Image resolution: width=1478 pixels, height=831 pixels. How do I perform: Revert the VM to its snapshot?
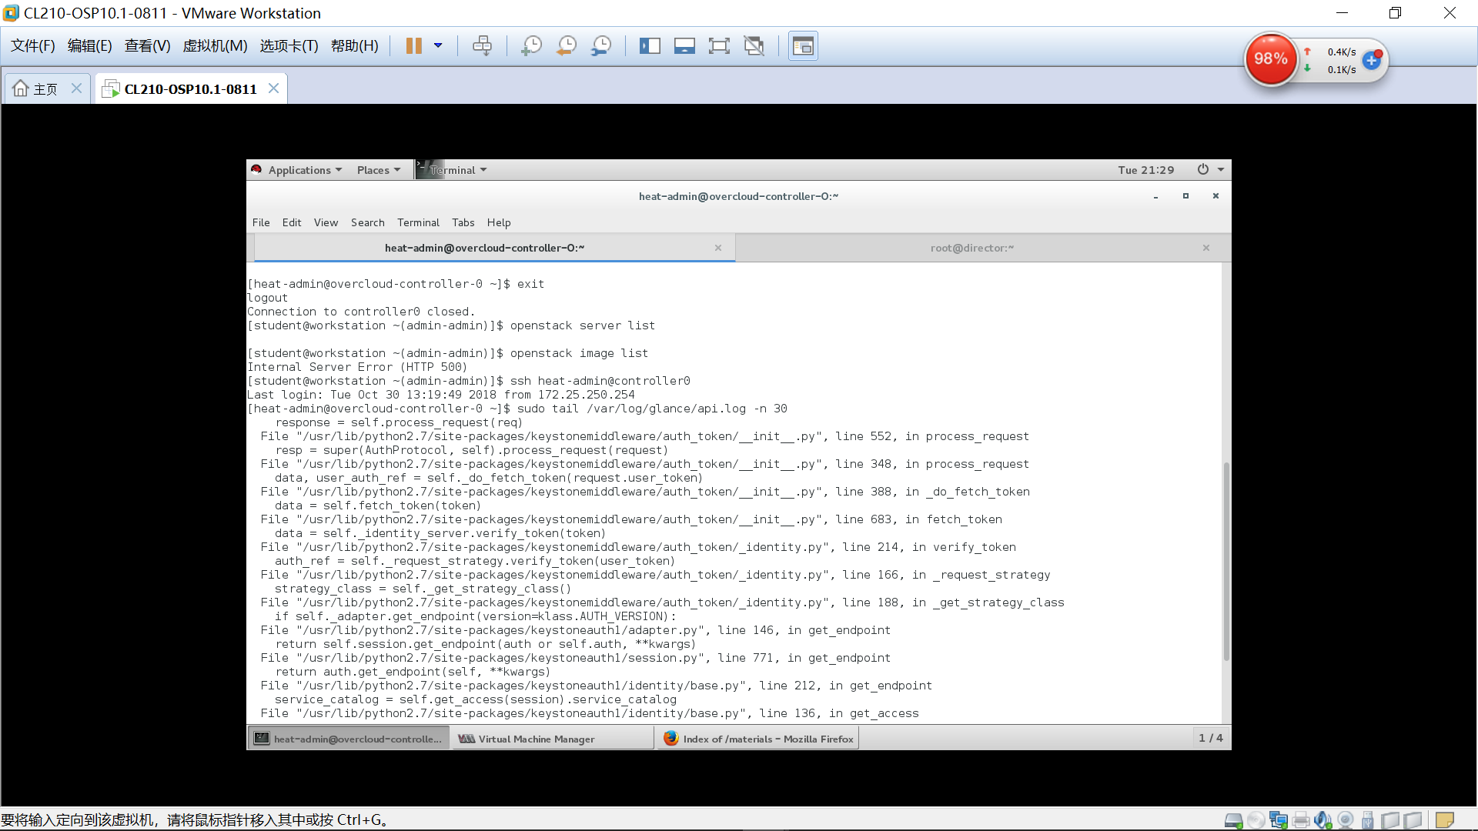point(566,45)
